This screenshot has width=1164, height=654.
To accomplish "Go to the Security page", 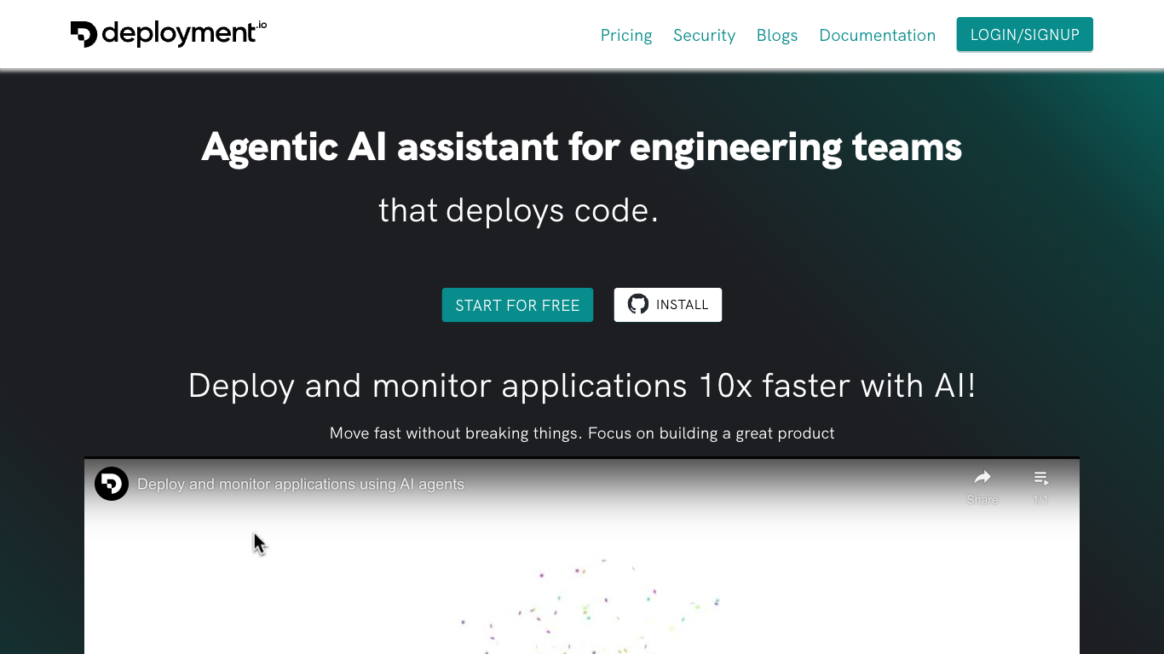I will [x=704, y=35].
